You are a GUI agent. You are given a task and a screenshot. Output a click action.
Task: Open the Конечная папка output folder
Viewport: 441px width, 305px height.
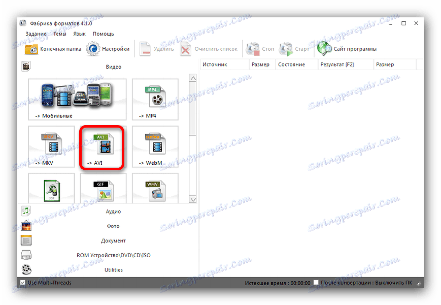53,49
